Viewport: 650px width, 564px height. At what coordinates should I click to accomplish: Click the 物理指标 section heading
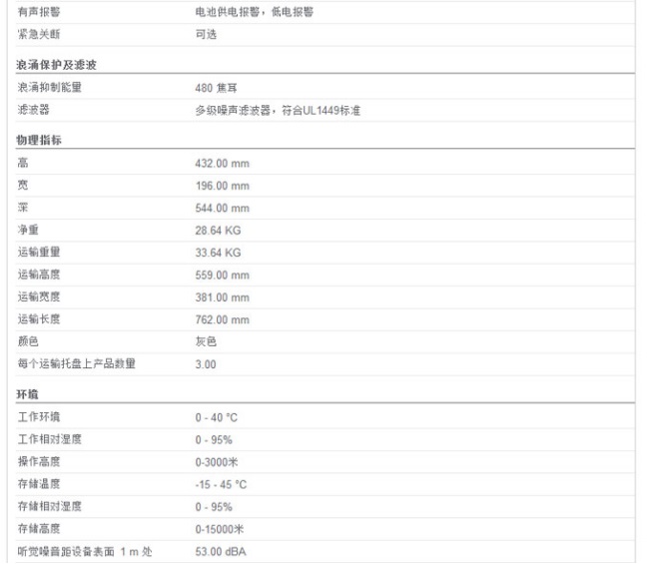pos(39,141)
